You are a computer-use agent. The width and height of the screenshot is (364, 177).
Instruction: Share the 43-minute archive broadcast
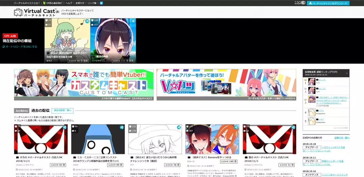coord(64,127)
